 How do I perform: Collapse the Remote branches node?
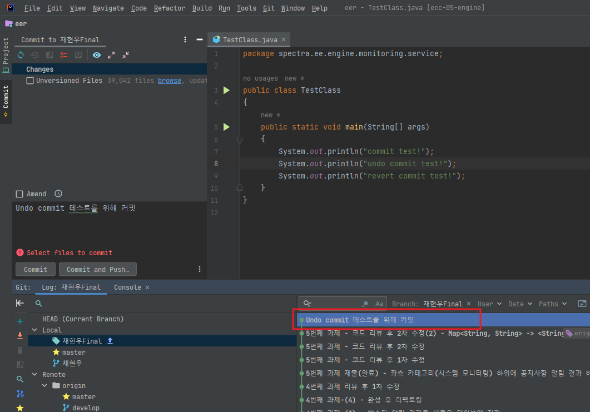coord(35,374)
